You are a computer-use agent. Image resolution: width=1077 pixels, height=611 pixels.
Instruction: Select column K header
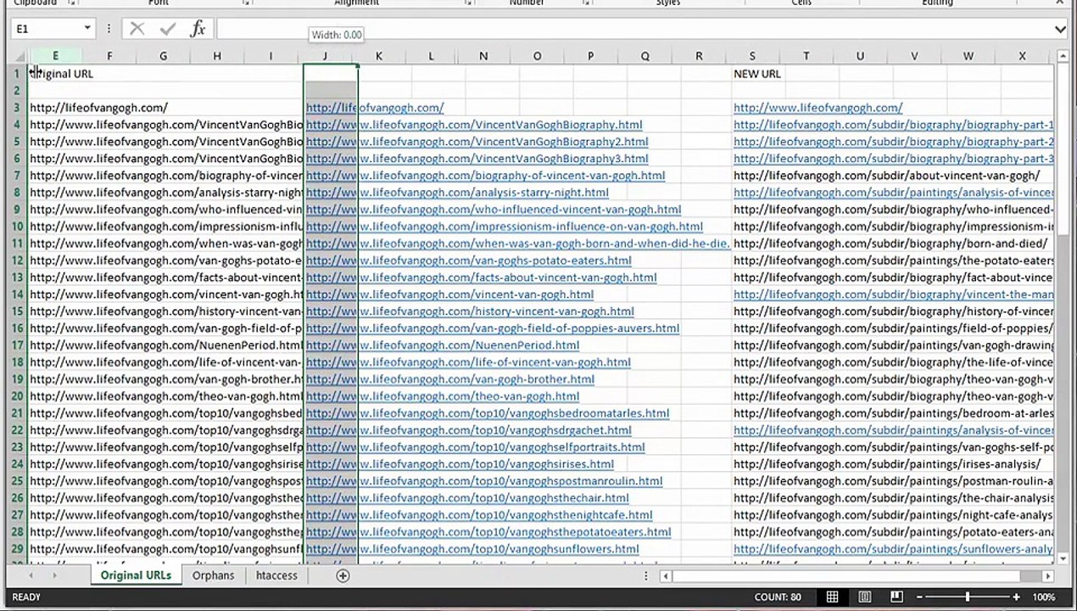coord(379,56)
